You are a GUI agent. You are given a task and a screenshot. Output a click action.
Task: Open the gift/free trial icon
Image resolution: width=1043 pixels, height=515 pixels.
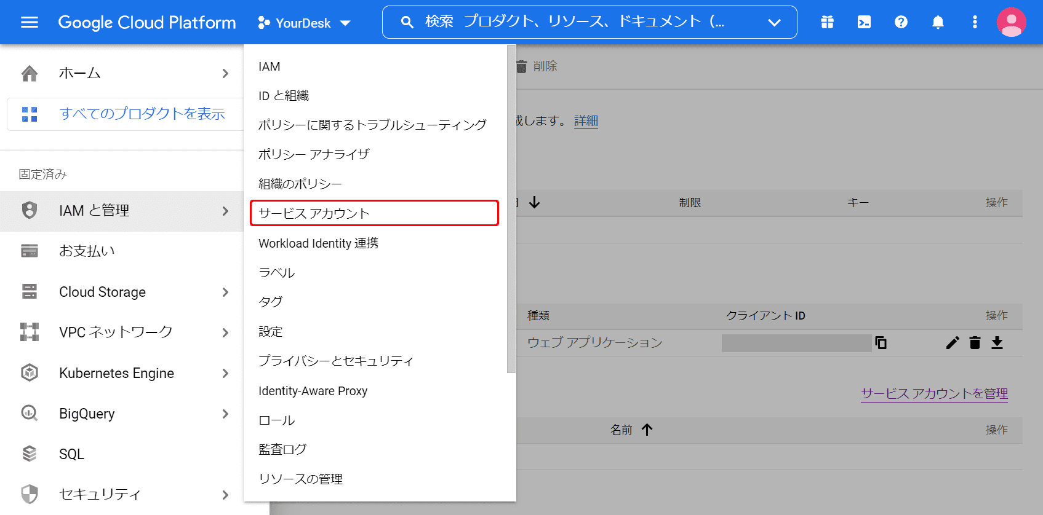(827, 22)
